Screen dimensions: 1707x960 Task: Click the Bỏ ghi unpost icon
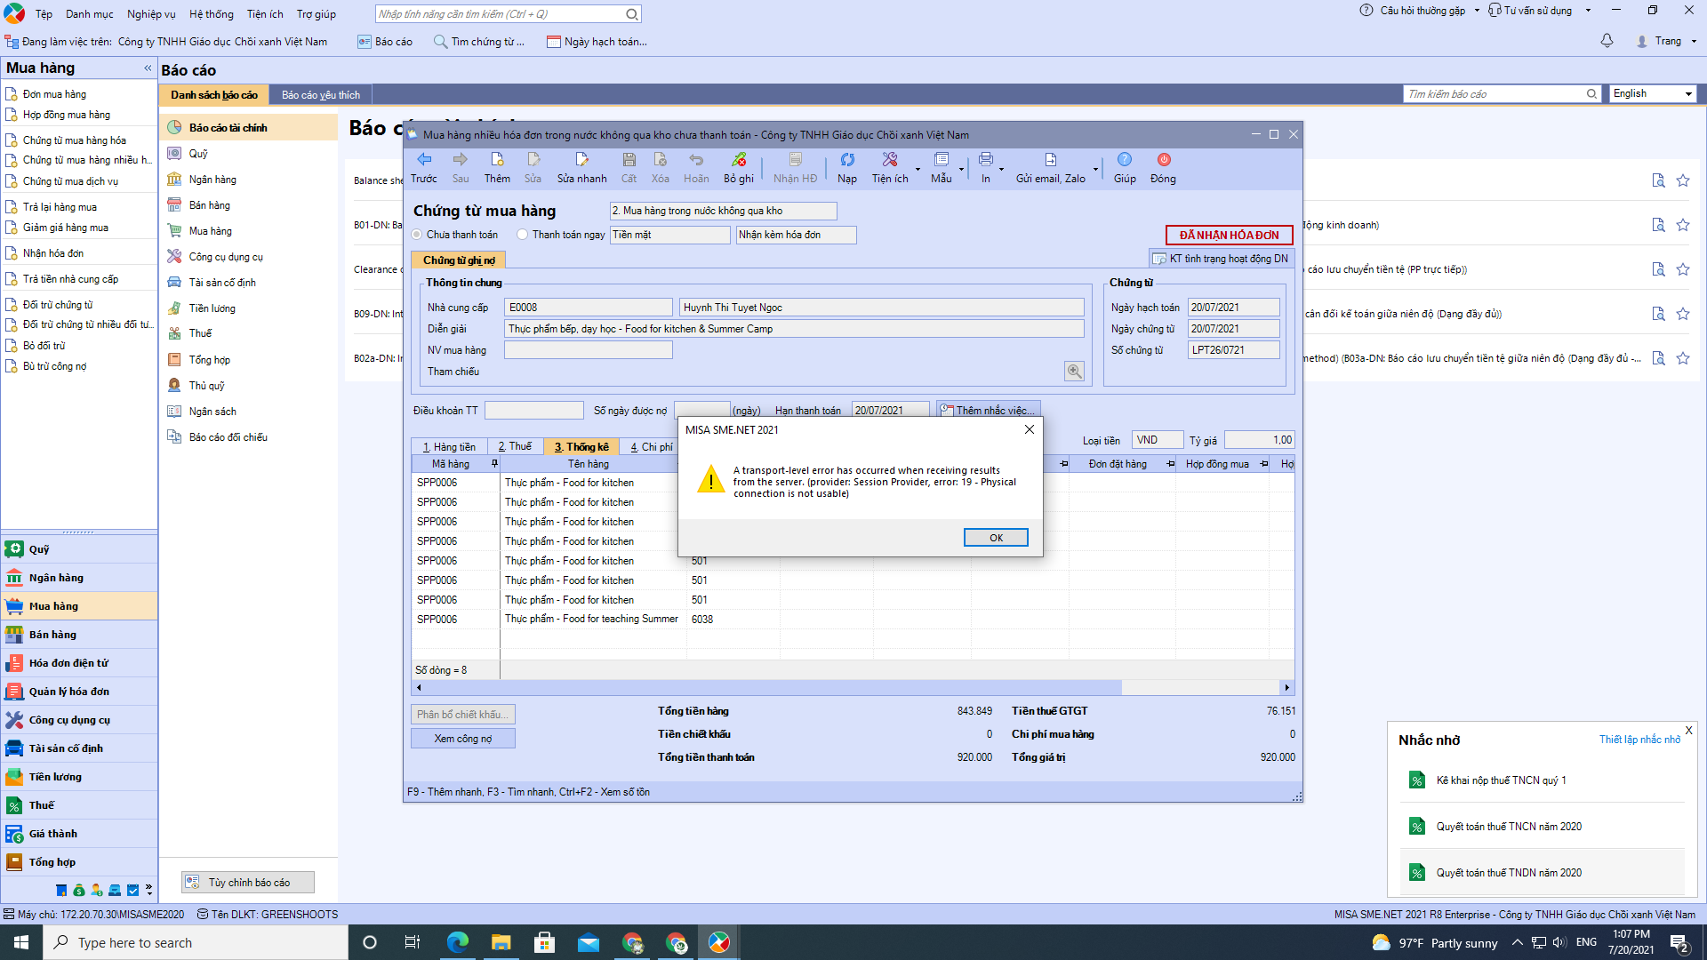pos(738,160)
